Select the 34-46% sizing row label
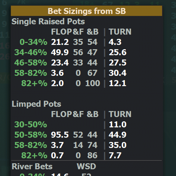Image resolution: width=176 pixels, height=176 pixels. 31,53
